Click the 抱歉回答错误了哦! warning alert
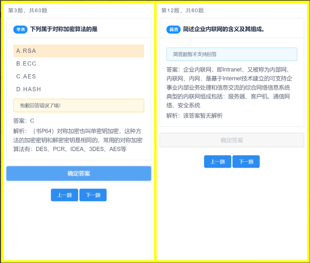Screen dimensions: 310x263 [x=78, y=105]
